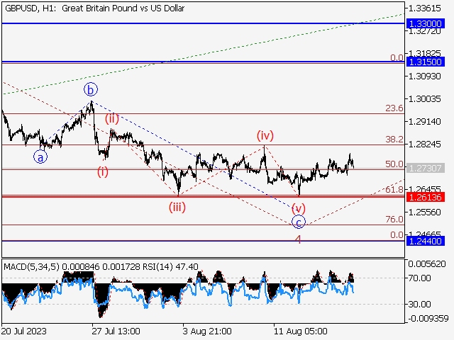Select the red wave (iii) label
The image size is (454, 340).
[177, 208]
